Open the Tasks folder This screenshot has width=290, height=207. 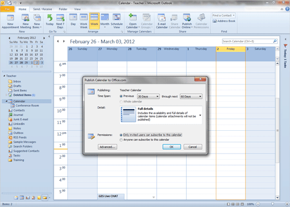tap(17, 155)
